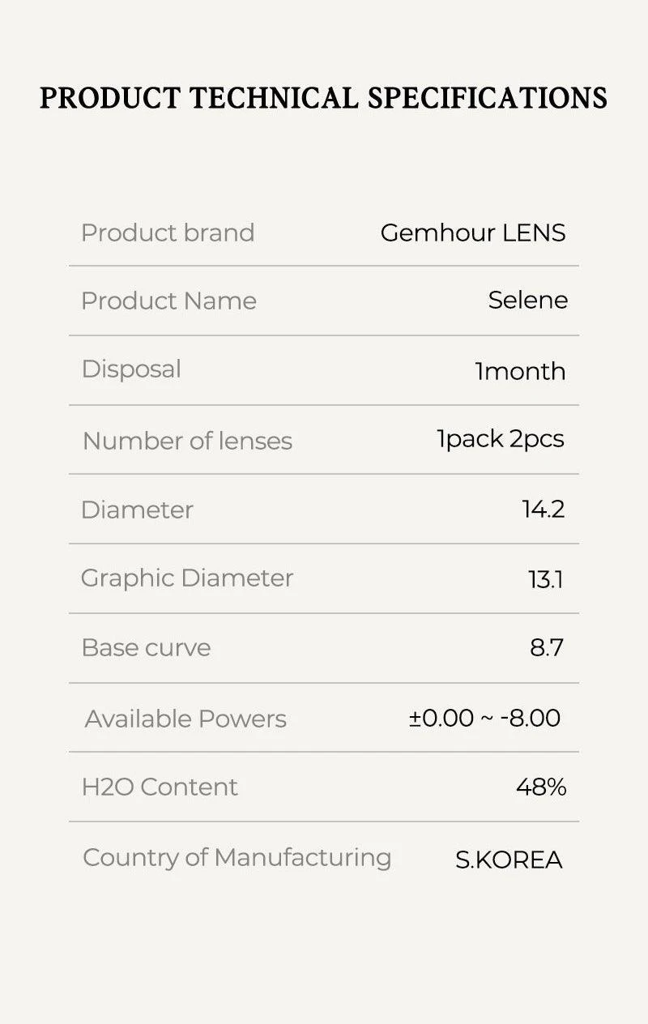Click the Available Powers label
This screenshot has height=1024, width=648.
click(x=185, y=719)
